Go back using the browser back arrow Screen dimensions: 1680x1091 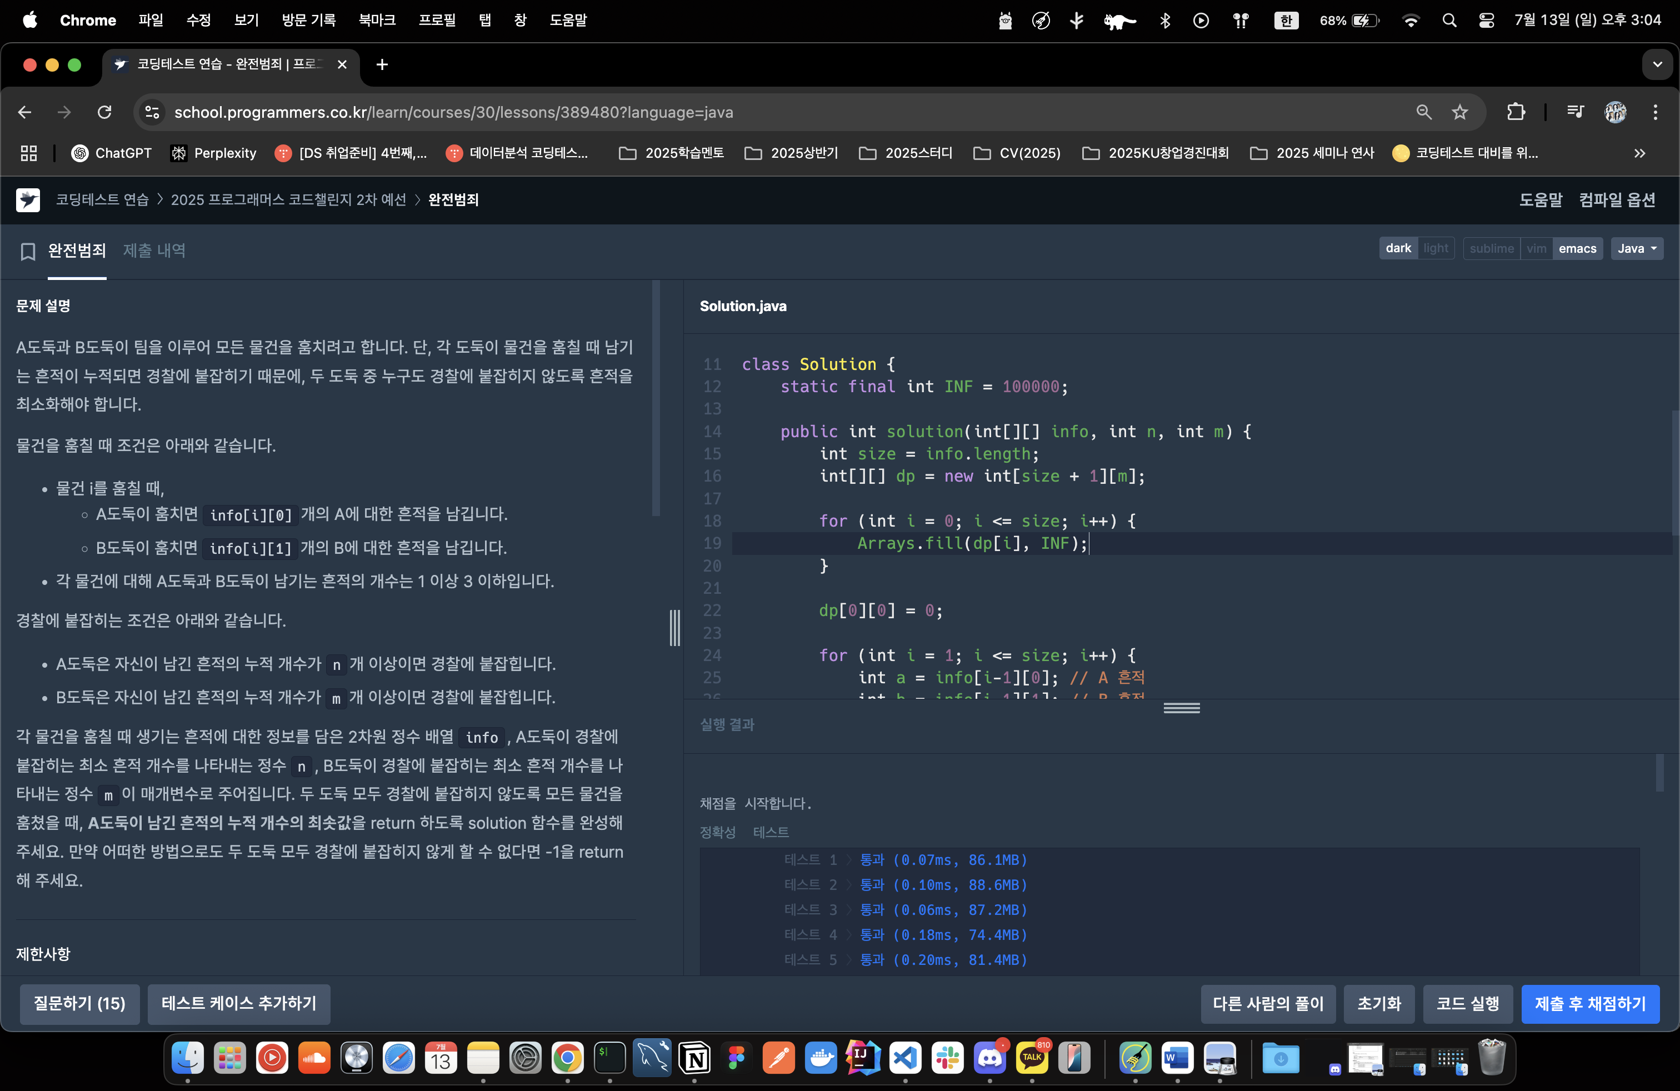[24, 112]
